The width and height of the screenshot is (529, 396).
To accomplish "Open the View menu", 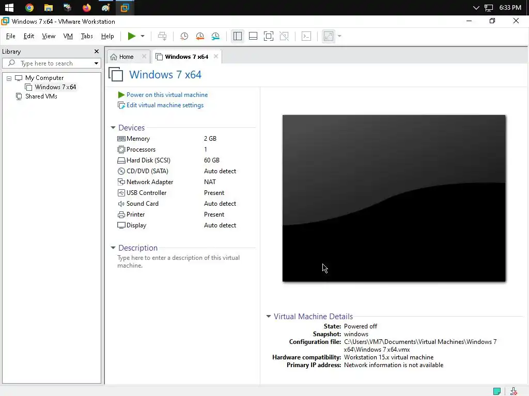I will (x=49, y=36).
